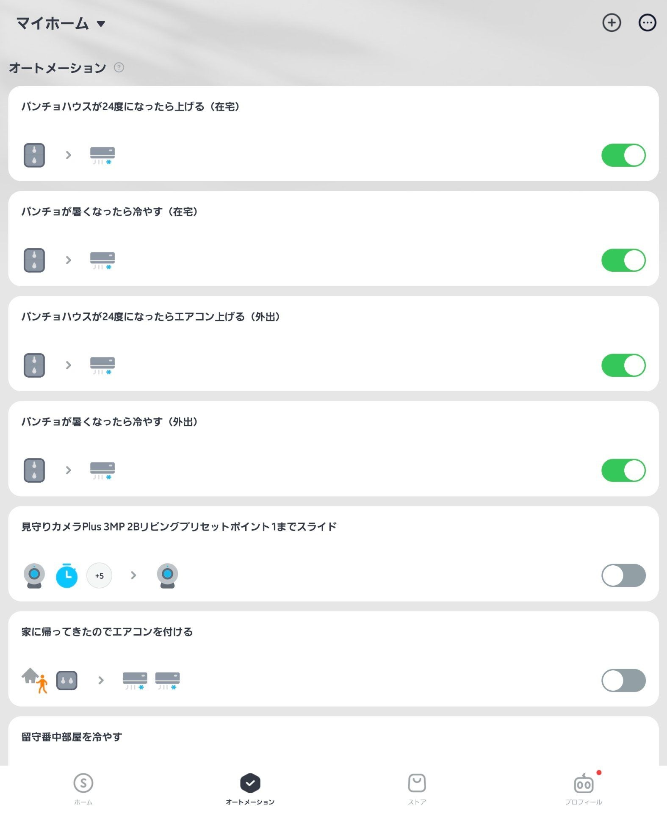Click the help question mark beside オートメーション
This screenshot has width=667, height=813.
click(x=119, y=67)
